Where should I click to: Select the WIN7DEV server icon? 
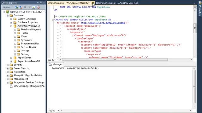[8, 12]
